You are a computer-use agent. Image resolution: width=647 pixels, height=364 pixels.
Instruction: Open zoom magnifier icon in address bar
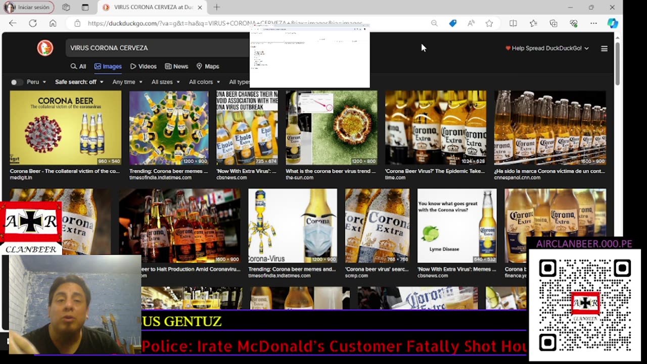434,23
